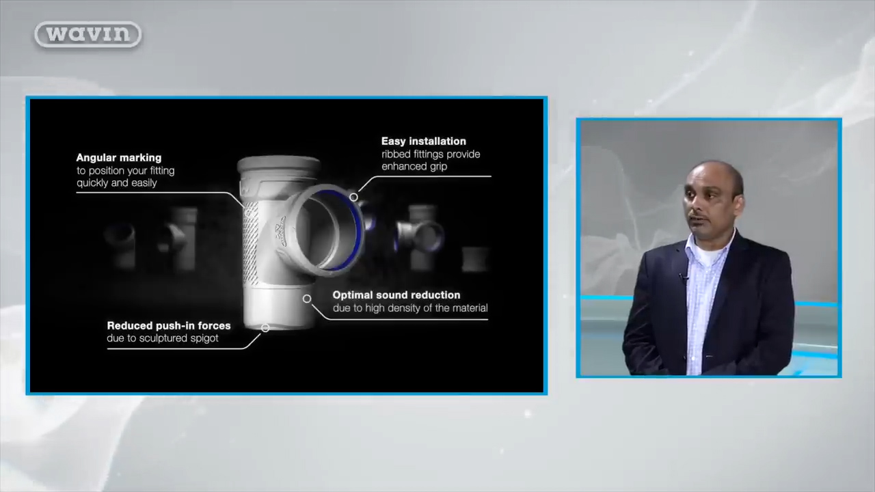Select the Easy installation heading
The height and width of the screenshot is (492, 875).
click(423, 141)
